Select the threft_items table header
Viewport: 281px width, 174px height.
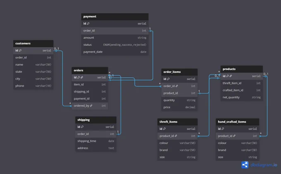177,122
